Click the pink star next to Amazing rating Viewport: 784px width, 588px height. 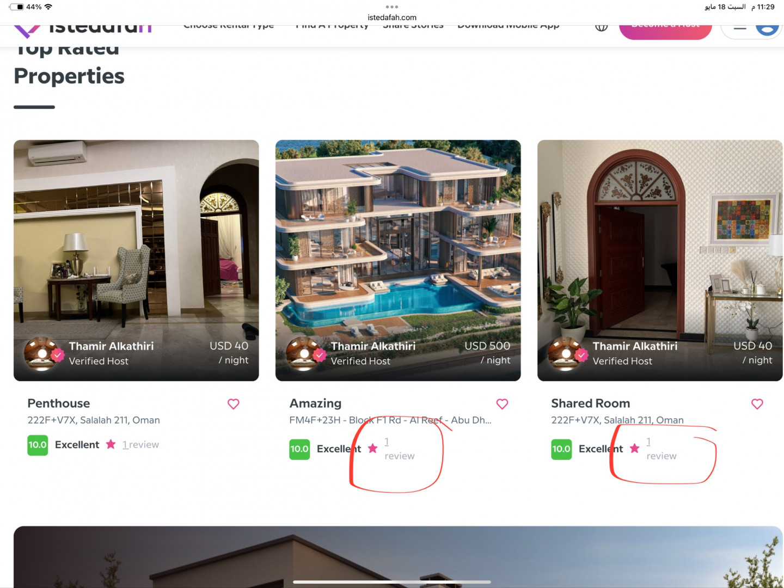[x=373, y=449]
